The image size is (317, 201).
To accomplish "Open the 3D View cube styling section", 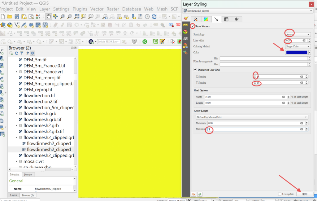I will coord(186,32).
